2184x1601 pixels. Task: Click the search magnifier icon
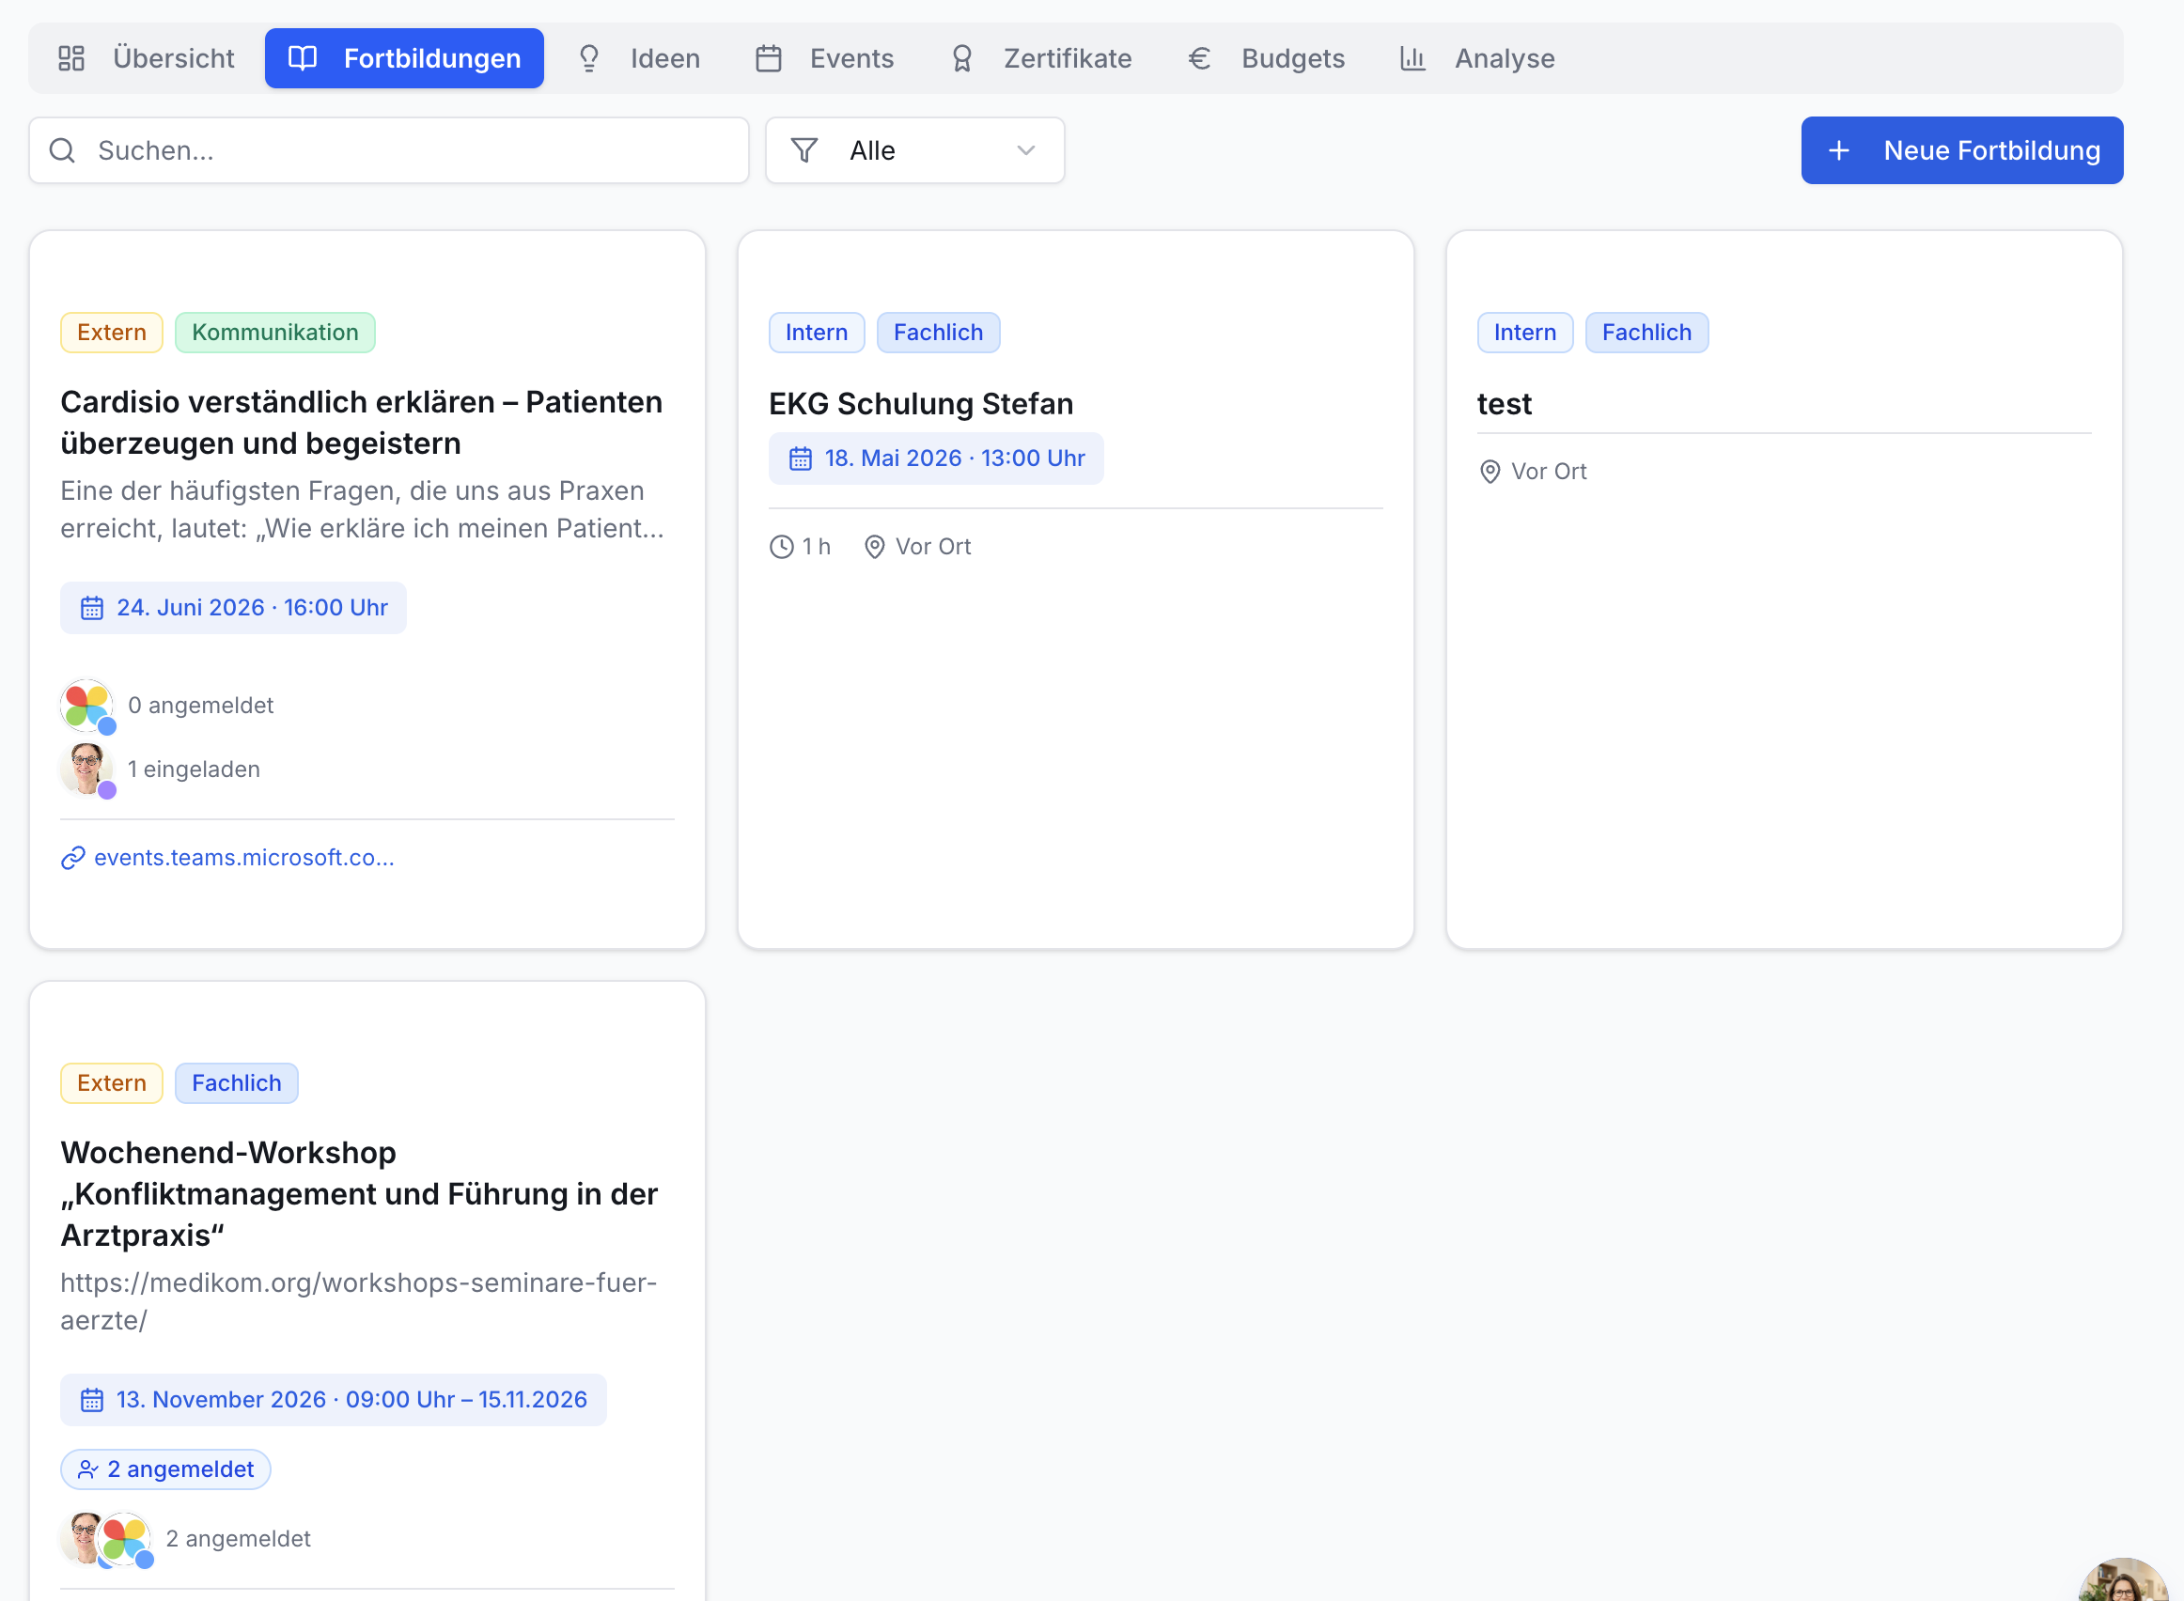(x=62, y=150)
